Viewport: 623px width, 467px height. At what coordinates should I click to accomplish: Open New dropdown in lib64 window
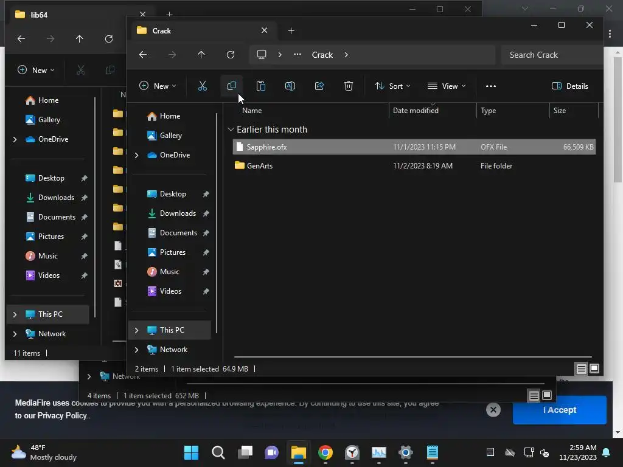(36, 70)
